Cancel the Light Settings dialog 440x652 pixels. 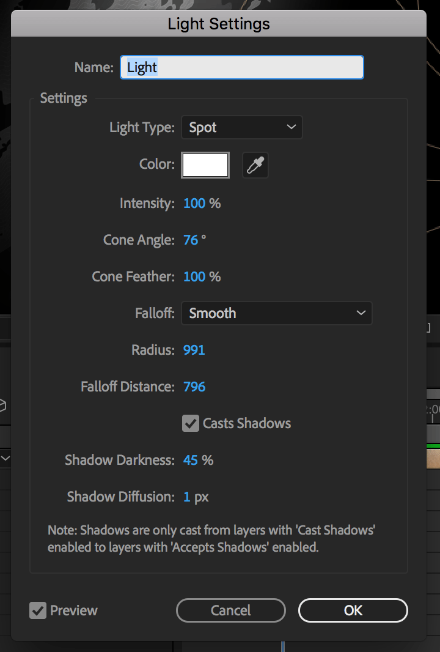click(x=230, y=610)
